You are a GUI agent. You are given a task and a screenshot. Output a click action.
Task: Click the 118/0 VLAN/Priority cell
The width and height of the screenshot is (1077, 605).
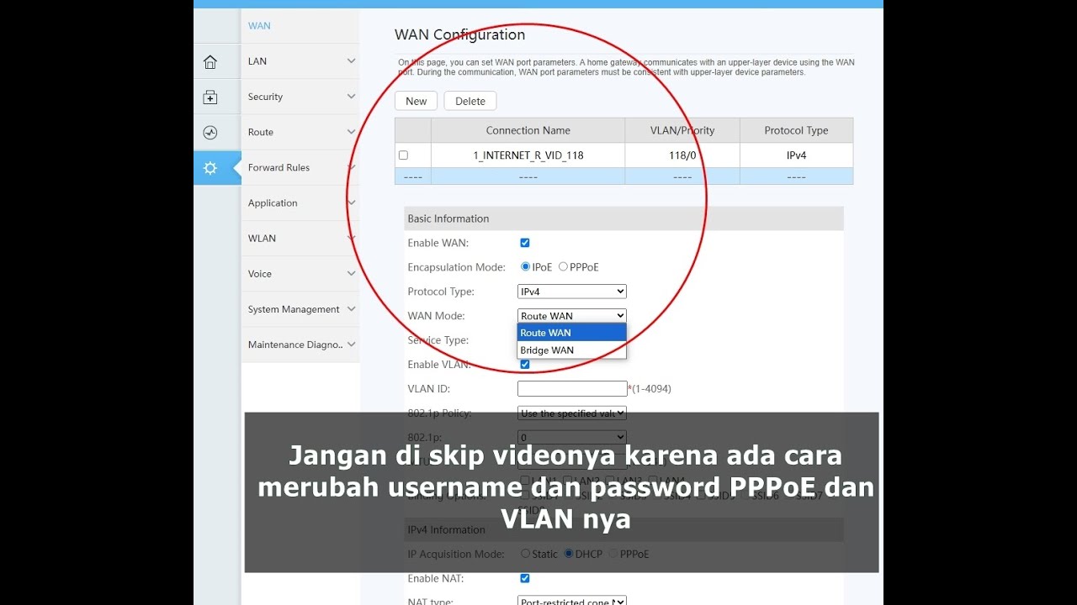click(x=682, y=155)
